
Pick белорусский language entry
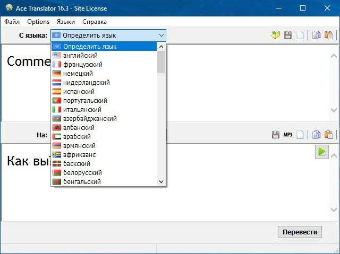[x=104, y=173]
